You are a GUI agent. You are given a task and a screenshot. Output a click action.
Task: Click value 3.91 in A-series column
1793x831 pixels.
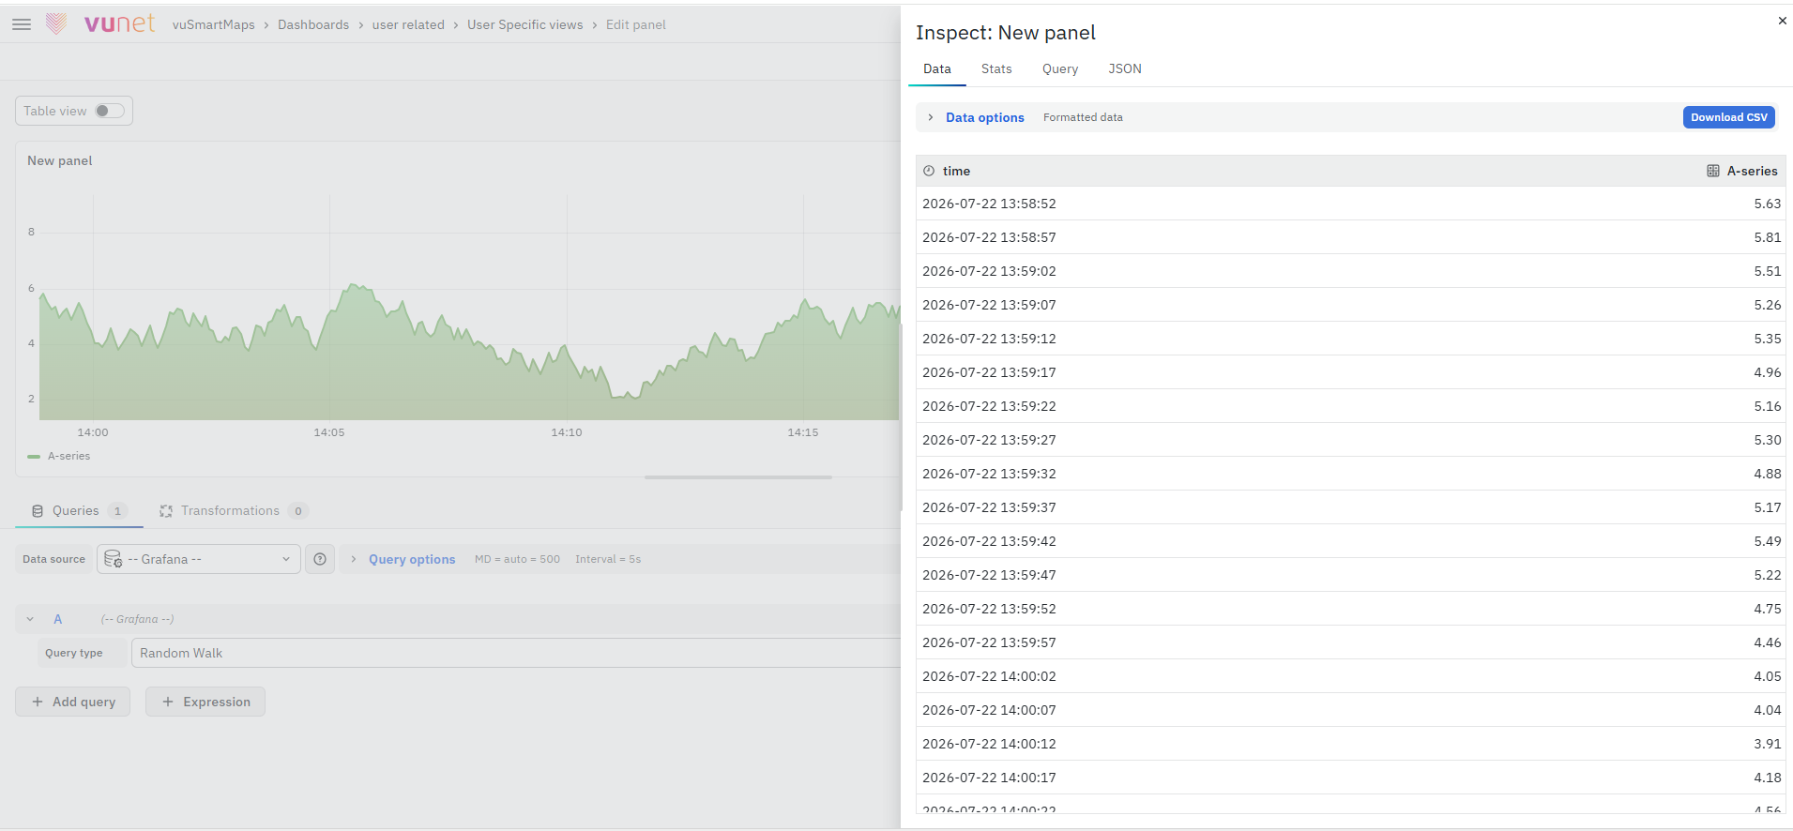click(1768, 744)
